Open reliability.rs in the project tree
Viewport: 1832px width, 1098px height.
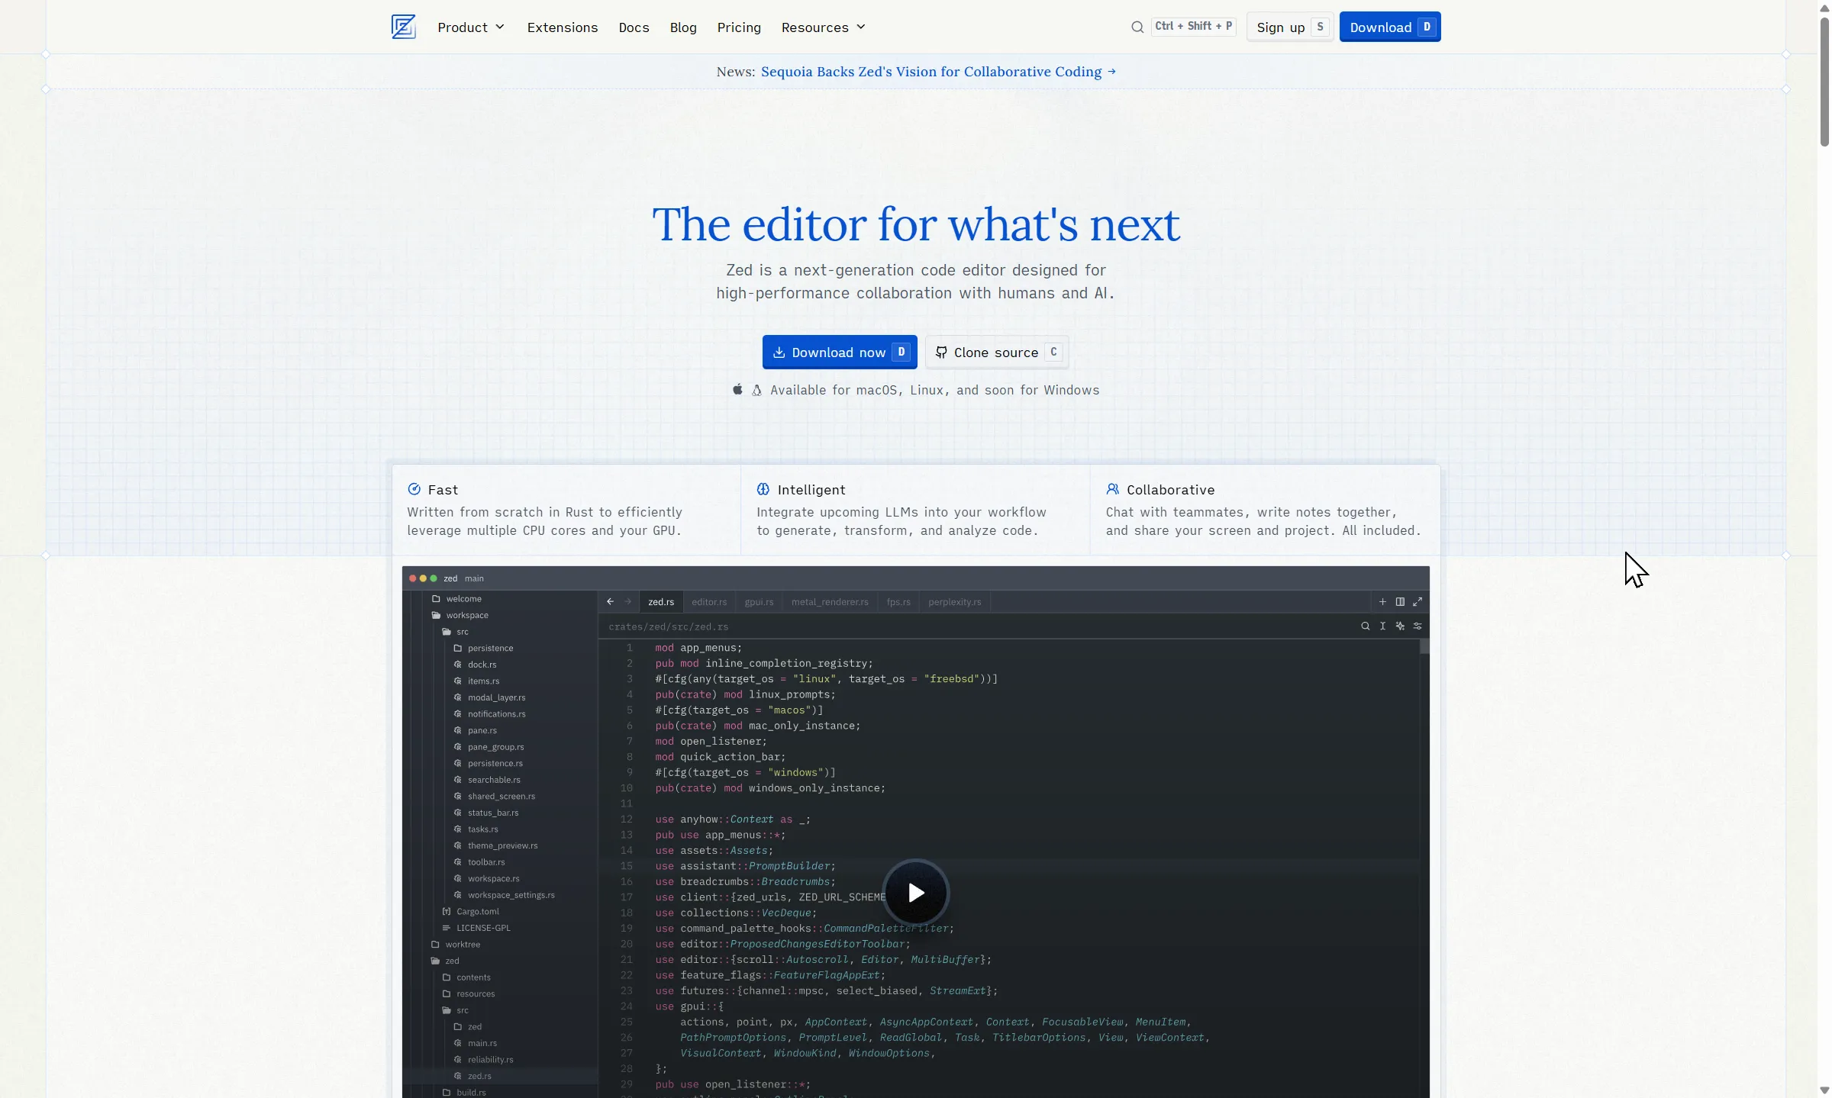point(483,1060)
